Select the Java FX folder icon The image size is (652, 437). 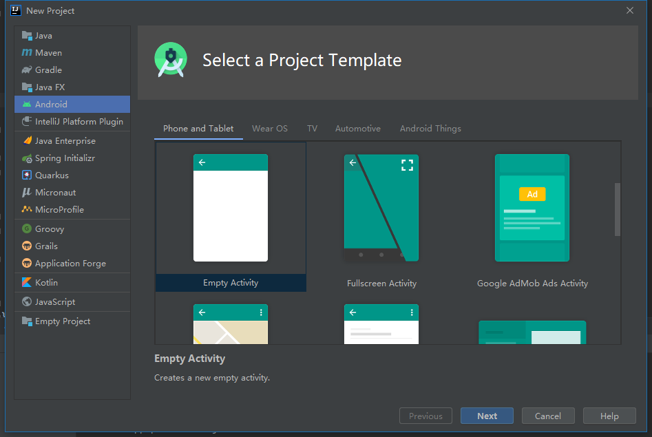27,87
